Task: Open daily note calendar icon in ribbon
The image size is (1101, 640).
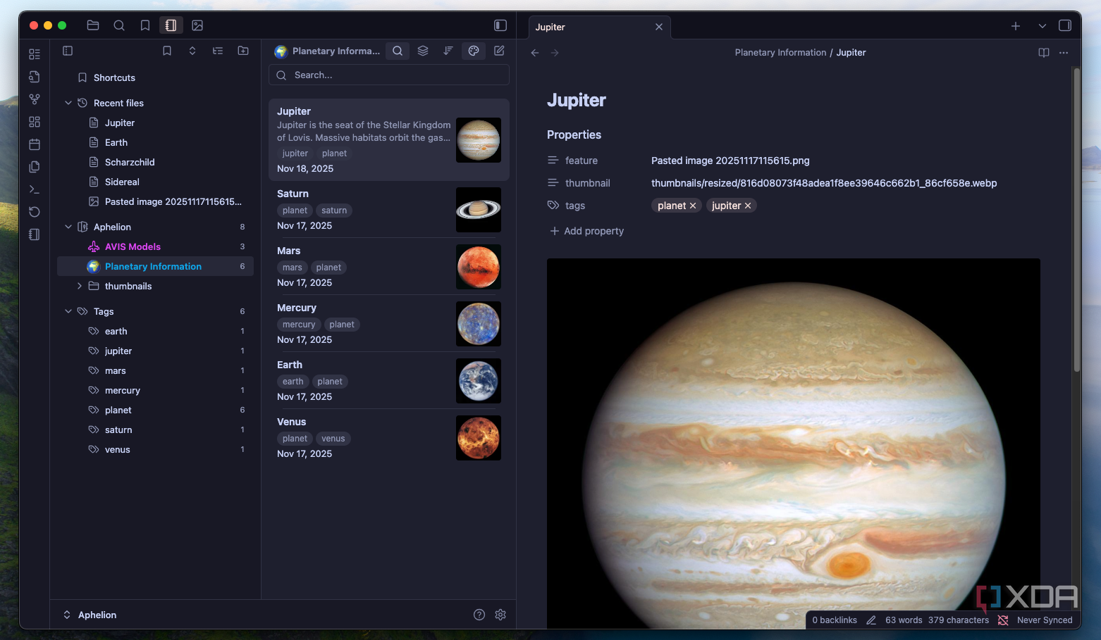Action: coord(35,144)
